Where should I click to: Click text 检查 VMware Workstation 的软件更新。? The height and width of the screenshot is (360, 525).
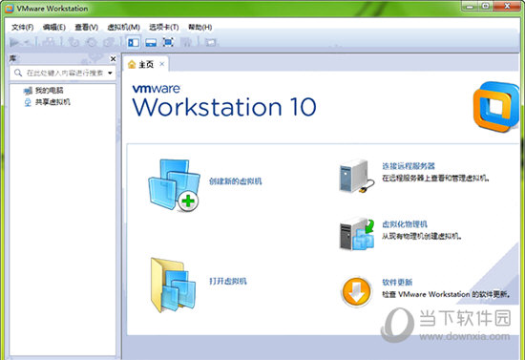click(x=447, y=294)
